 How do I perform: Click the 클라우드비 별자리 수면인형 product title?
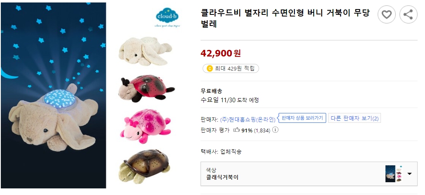(285, 18)
